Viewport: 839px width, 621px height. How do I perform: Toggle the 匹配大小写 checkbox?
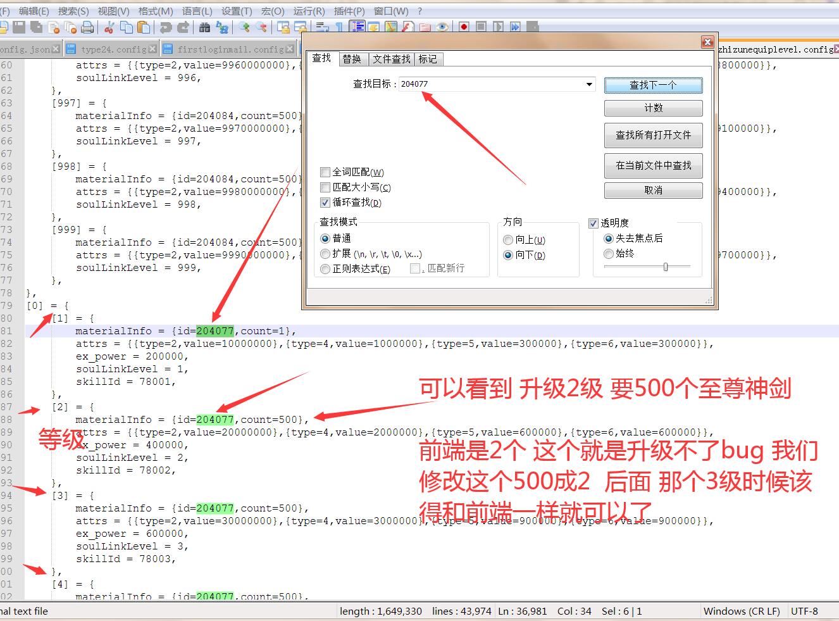coord(325,187)
